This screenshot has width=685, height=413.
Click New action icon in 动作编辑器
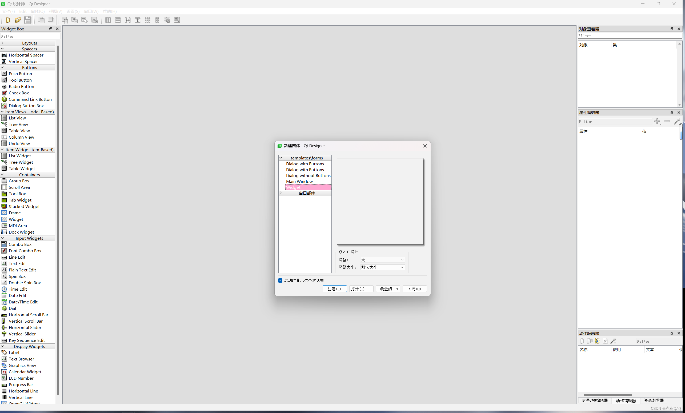coord(582,341)
